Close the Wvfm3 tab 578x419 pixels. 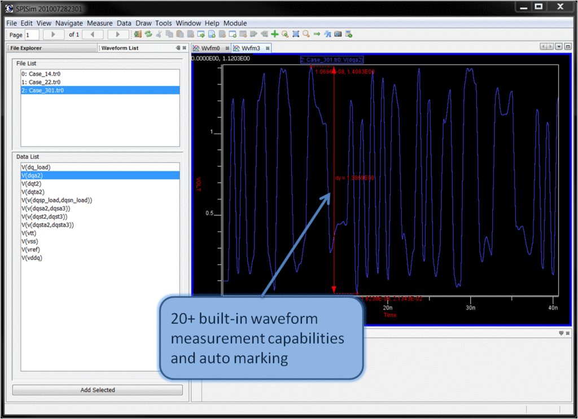[x=267, y=48]
